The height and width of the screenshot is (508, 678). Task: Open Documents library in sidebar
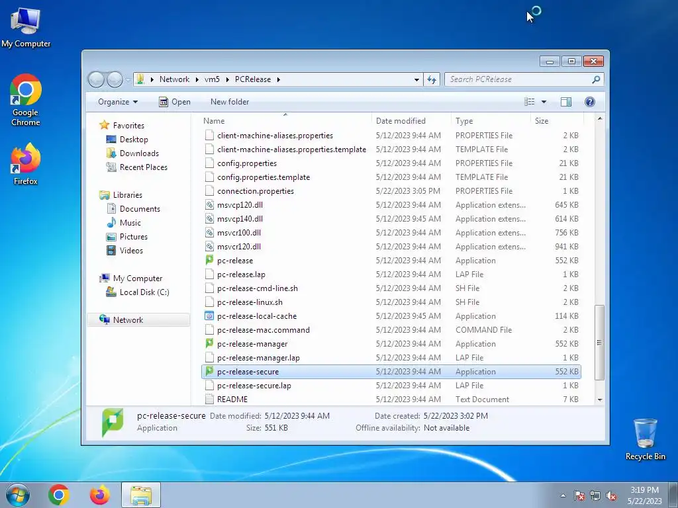point(140,208)
